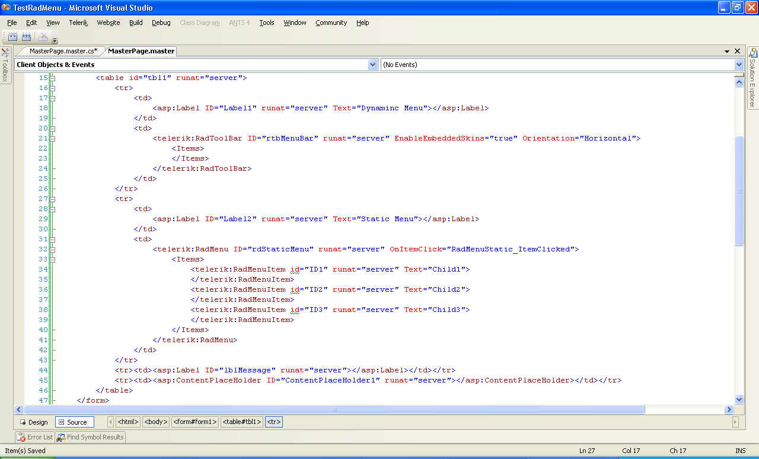Click the rtbMenuBar RadToolBar code on line 21
Screen dimensions: 759x459
(x=397, y=138)
